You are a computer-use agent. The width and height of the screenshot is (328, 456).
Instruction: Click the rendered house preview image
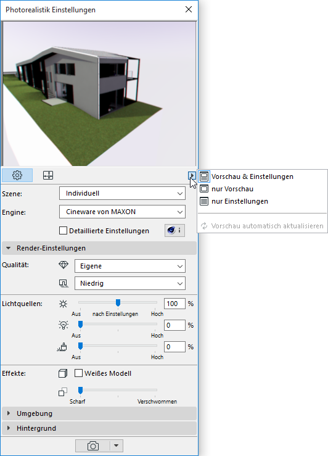tap(99, 94)
